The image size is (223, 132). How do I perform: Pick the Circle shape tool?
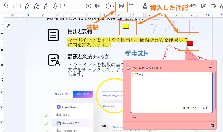click(x=108, y=6)
